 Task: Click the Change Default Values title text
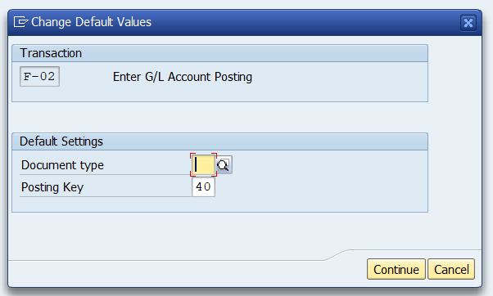click(x=91, y=22)
